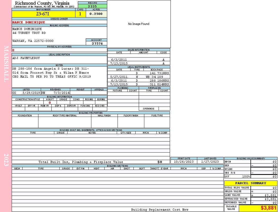The height and width of the screenshot is (212, 278).
Task: Click the listed date 5/29/2019
Action: coord(31,93)
